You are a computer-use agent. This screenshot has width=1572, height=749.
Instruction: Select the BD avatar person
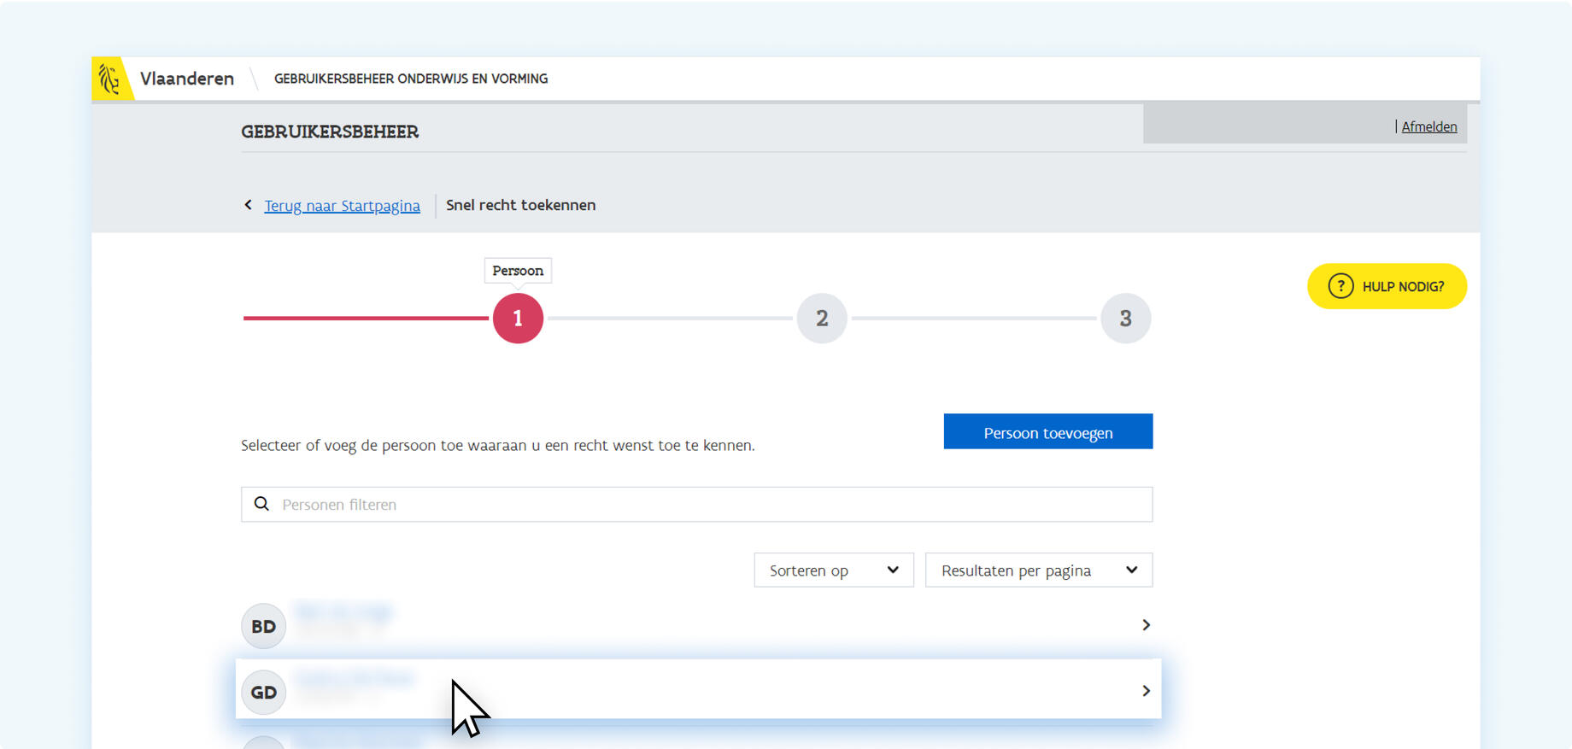coord(263,626)
